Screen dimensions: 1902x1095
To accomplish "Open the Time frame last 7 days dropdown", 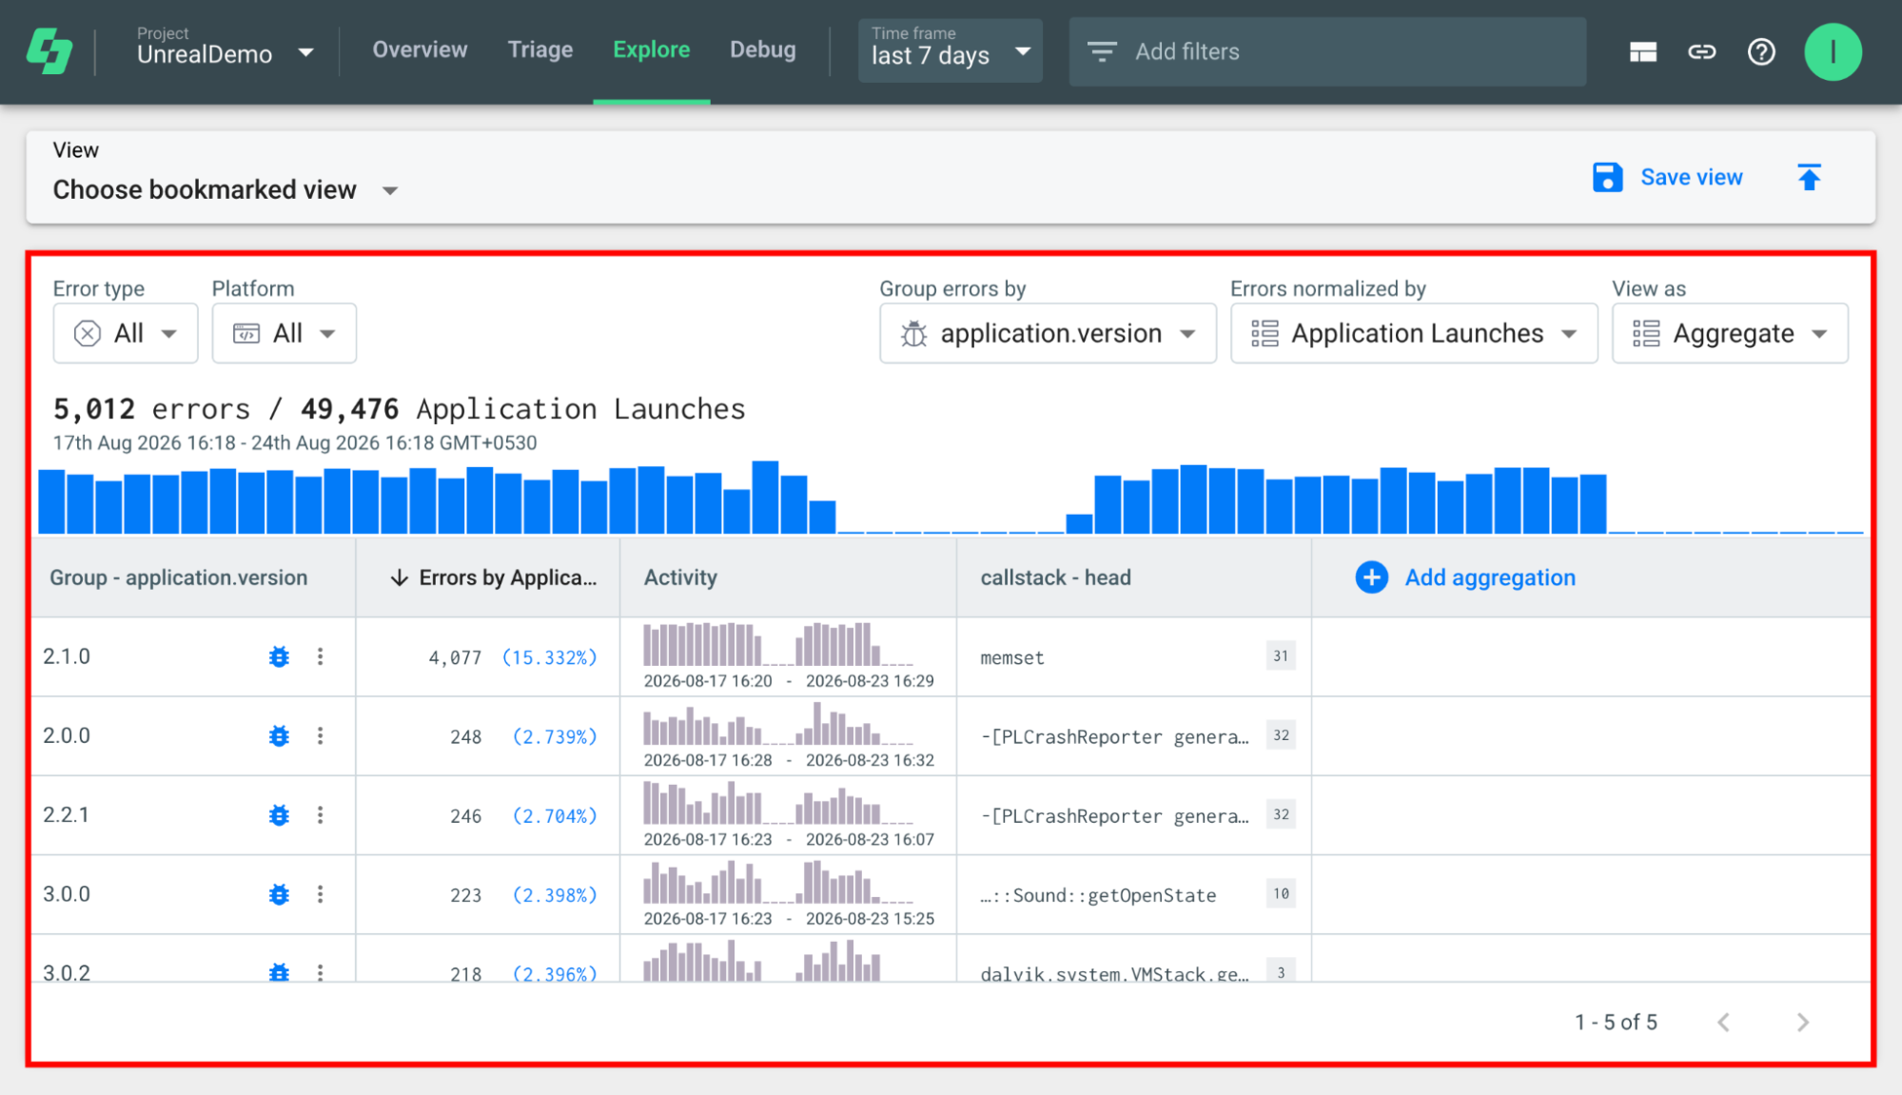I will (950, 50).
